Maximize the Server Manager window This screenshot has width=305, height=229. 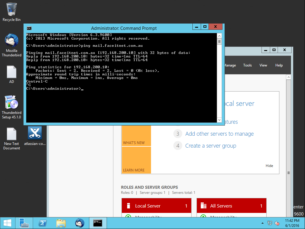click(274, 50)
